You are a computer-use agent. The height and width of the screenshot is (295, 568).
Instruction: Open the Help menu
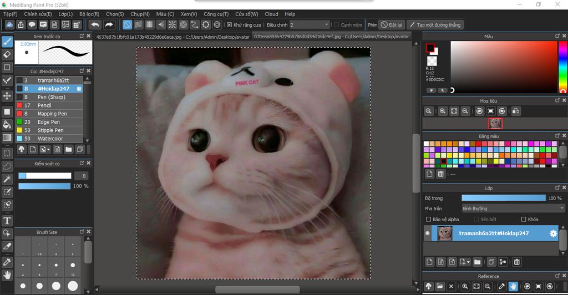[x=290, y=14]
